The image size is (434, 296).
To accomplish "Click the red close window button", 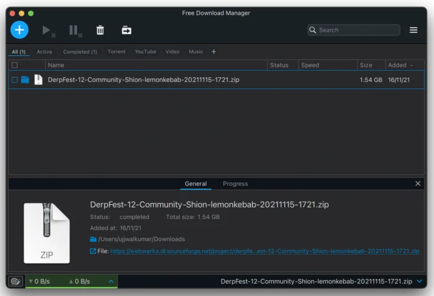I will coord(12,13).
